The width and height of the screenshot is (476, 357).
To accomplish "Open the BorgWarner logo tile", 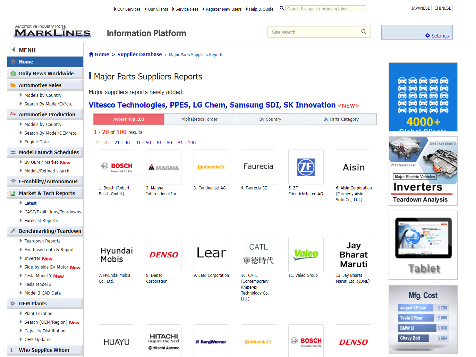I will [x=211, y=341].
